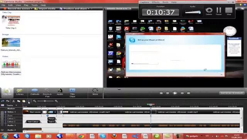This screenshot has width=247, height=139.
Task: Click the track view icon beside Tracks
Action: [x=3, y=105]
